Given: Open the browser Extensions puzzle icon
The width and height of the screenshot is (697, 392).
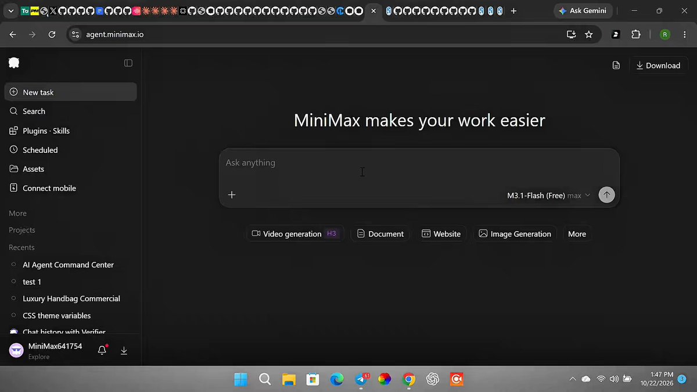Looking at the screenshot, I should (x=636, y=34).
